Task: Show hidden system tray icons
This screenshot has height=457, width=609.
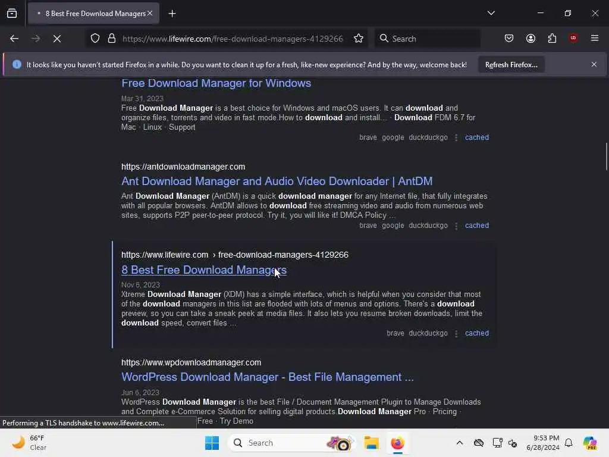Action: point(460,443)
